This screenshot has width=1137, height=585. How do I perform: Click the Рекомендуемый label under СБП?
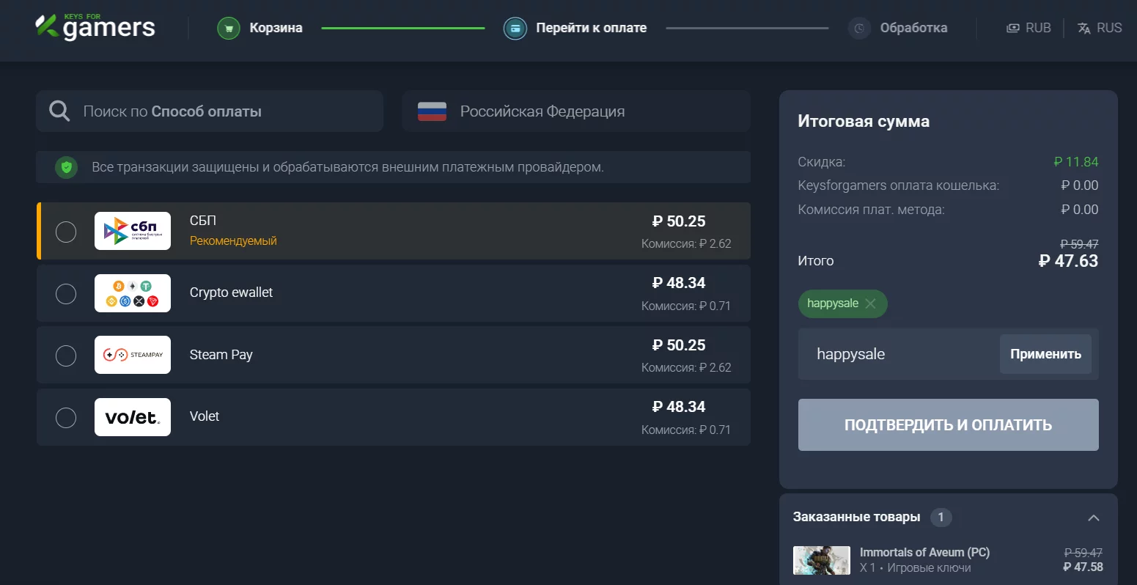(233, 240)
